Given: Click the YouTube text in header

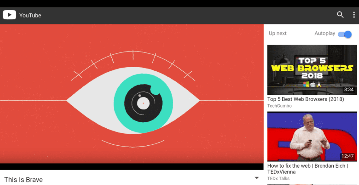Looking at the screenshot, I should point(30,15).
